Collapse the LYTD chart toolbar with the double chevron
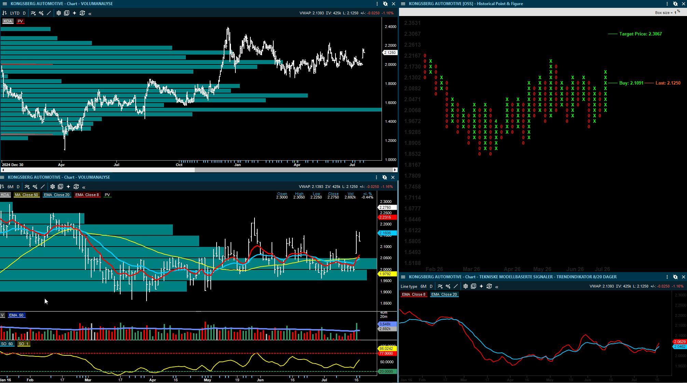Screen dimensions: 687x383 [x=90, y=14]
